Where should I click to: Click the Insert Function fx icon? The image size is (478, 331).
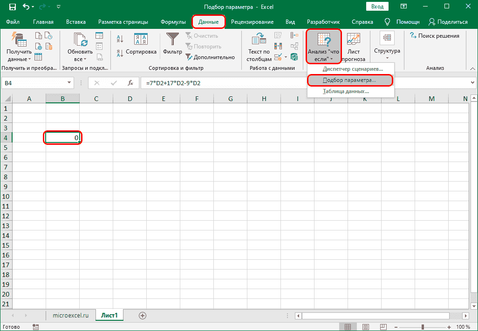130,83
